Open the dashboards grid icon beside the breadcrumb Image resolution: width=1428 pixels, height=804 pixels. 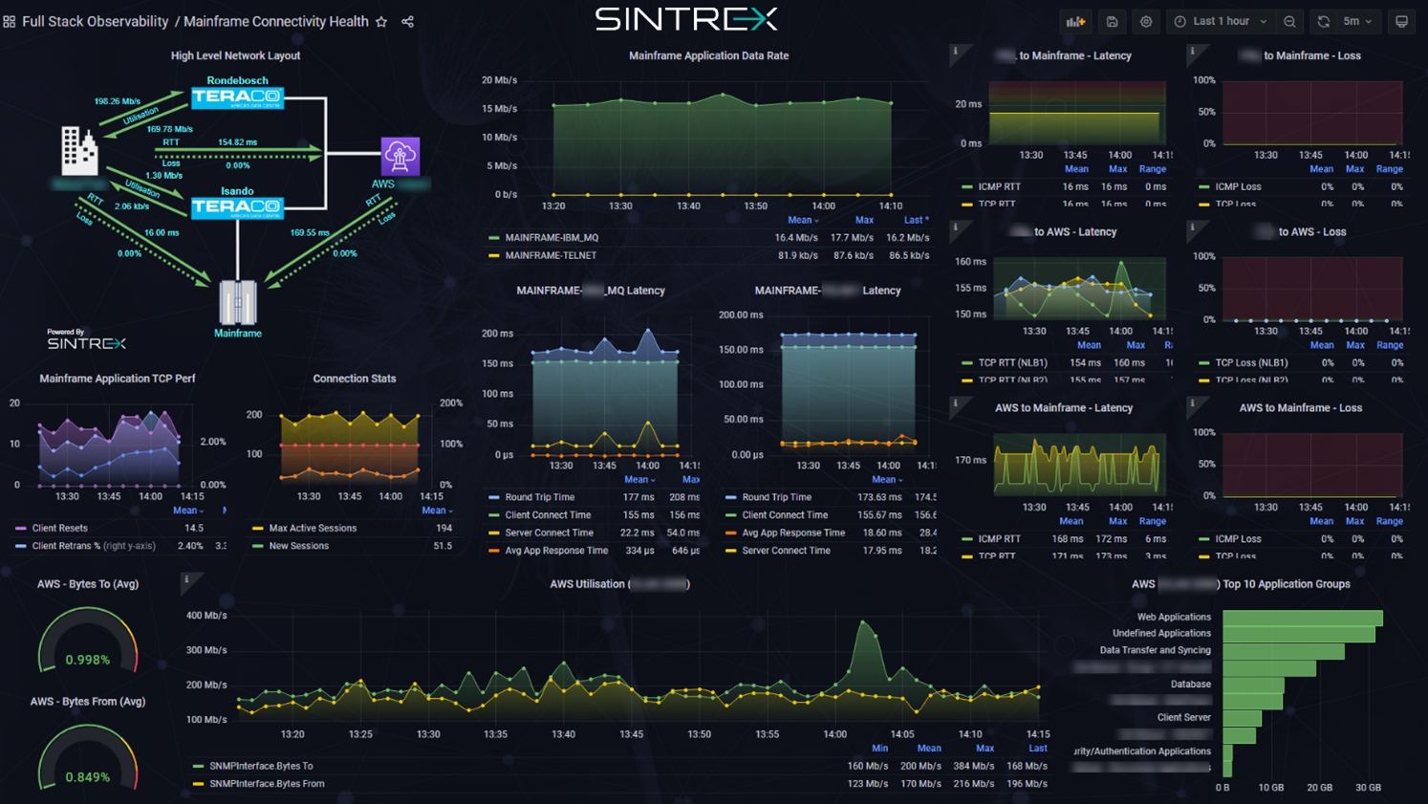pos(10,21)
